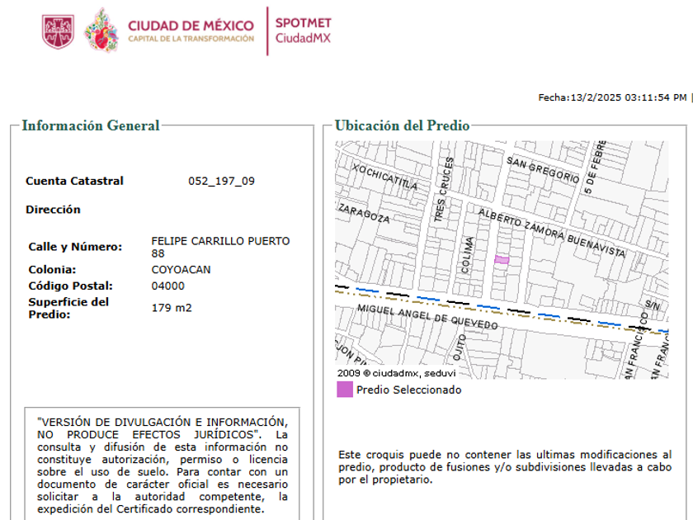The height and width of the screenshot is (520, 693).
Task: Click the highlighted pink parcel on the map
Action: pos(502,260)
